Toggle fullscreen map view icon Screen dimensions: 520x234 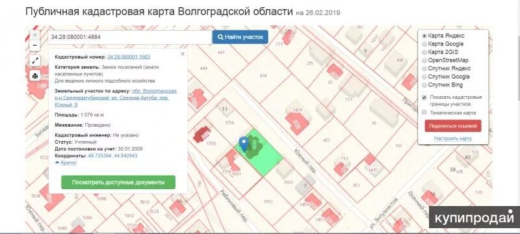35,60
